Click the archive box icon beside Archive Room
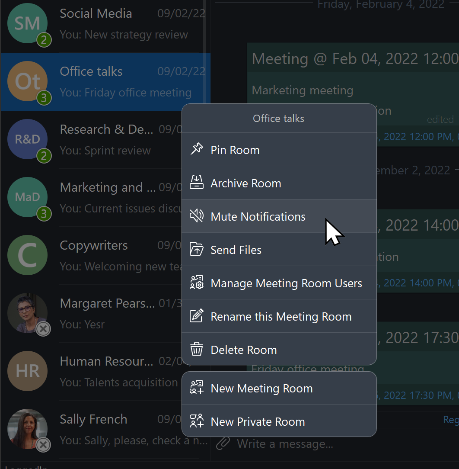The image size is (459, 469). [197, 183]
